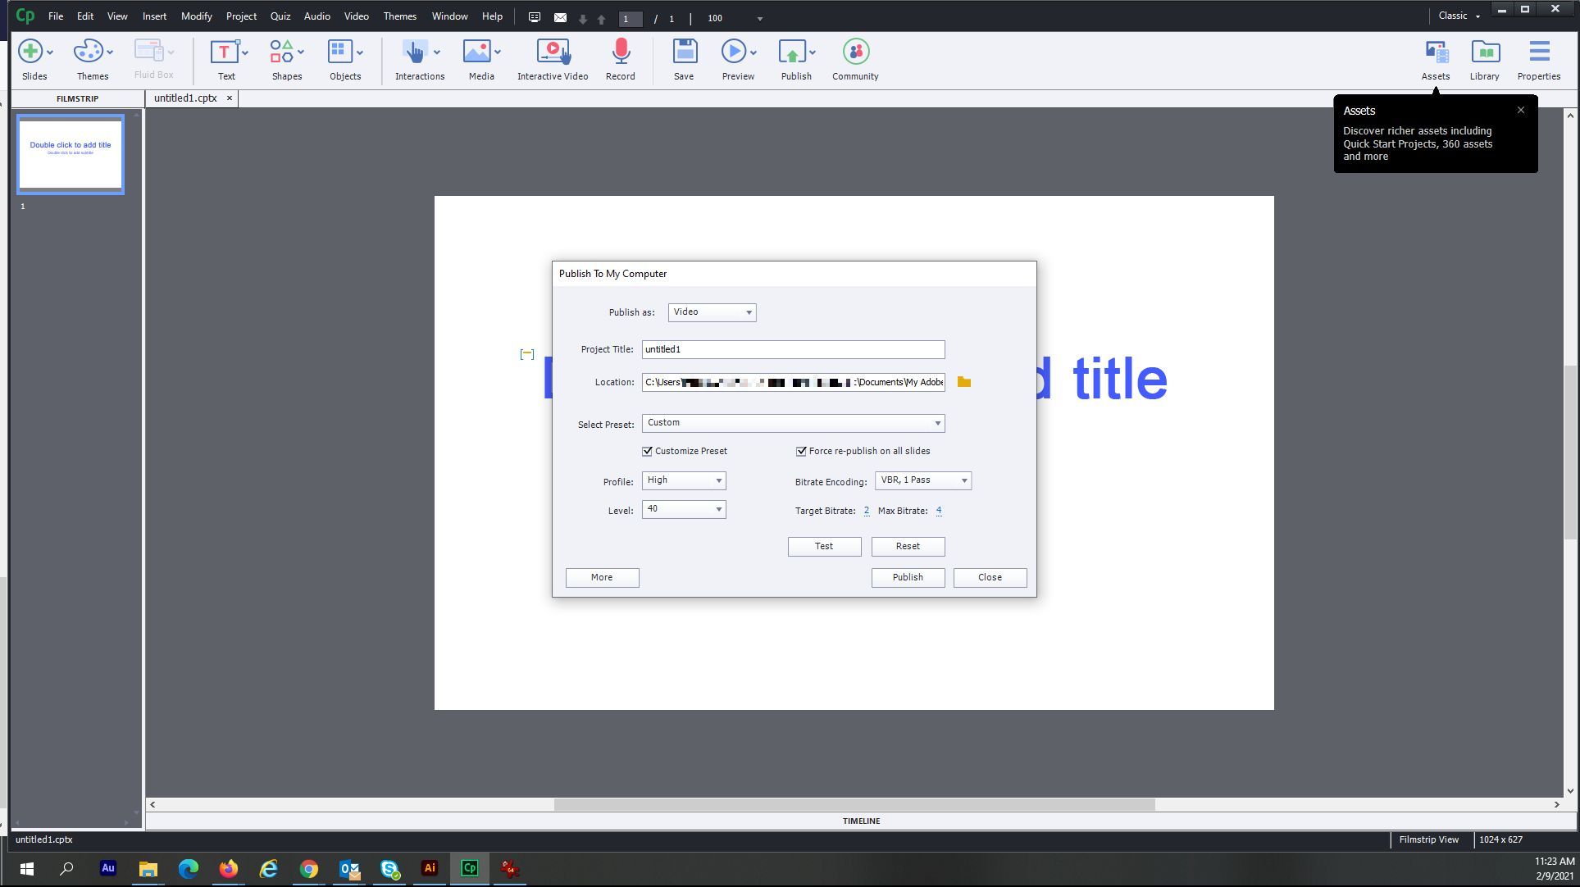Click the Test button

tap(824, 546)
